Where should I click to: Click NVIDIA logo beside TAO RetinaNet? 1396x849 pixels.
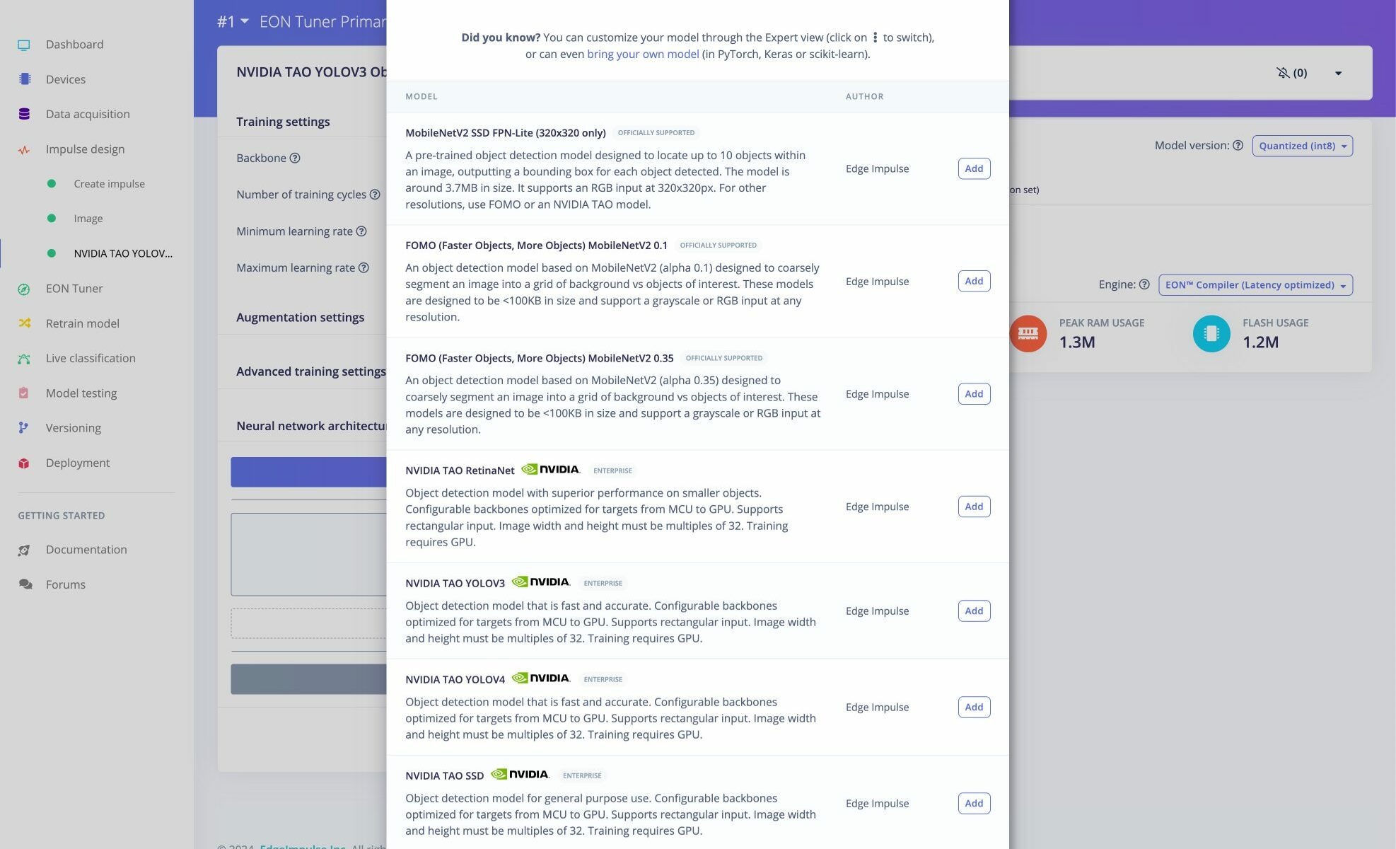tap(550, 469)
